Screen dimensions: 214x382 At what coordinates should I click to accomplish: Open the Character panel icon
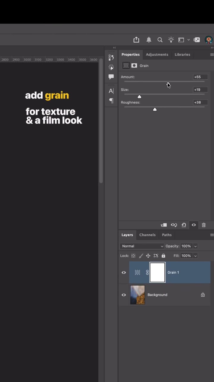point(111,91)
